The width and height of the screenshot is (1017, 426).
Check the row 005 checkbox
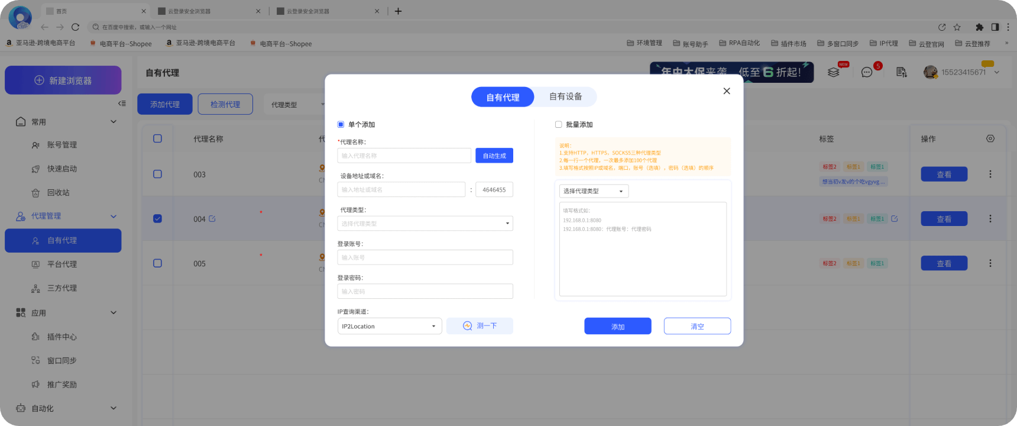(x=157, y=263)
